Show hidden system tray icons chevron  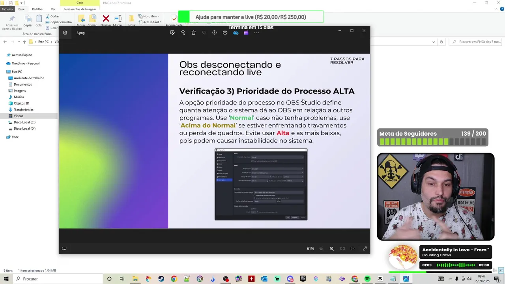[x=450, y=279]
